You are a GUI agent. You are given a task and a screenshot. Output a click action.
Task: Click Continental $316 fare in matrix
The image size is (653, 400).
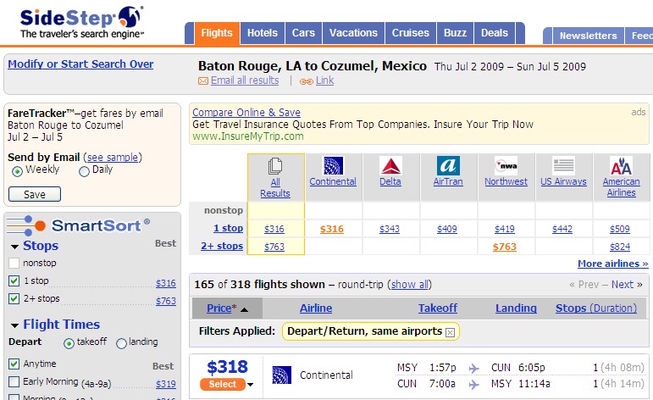[332, 229]
